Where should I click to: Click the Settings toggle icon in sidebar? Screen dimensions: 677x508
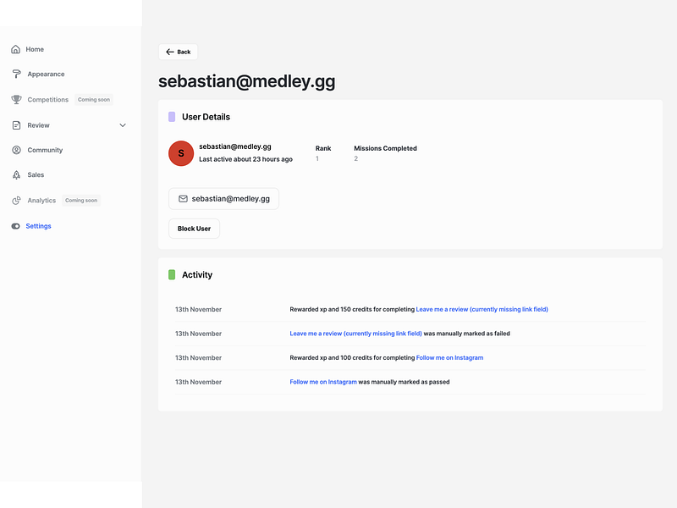(16, 226)
